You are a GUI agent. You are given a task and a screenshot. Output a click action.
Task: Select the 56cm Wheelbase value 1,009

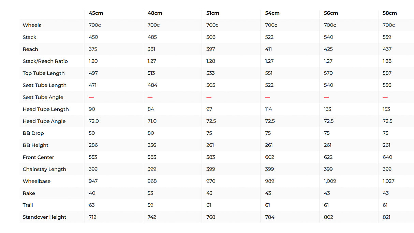(330, 181)
